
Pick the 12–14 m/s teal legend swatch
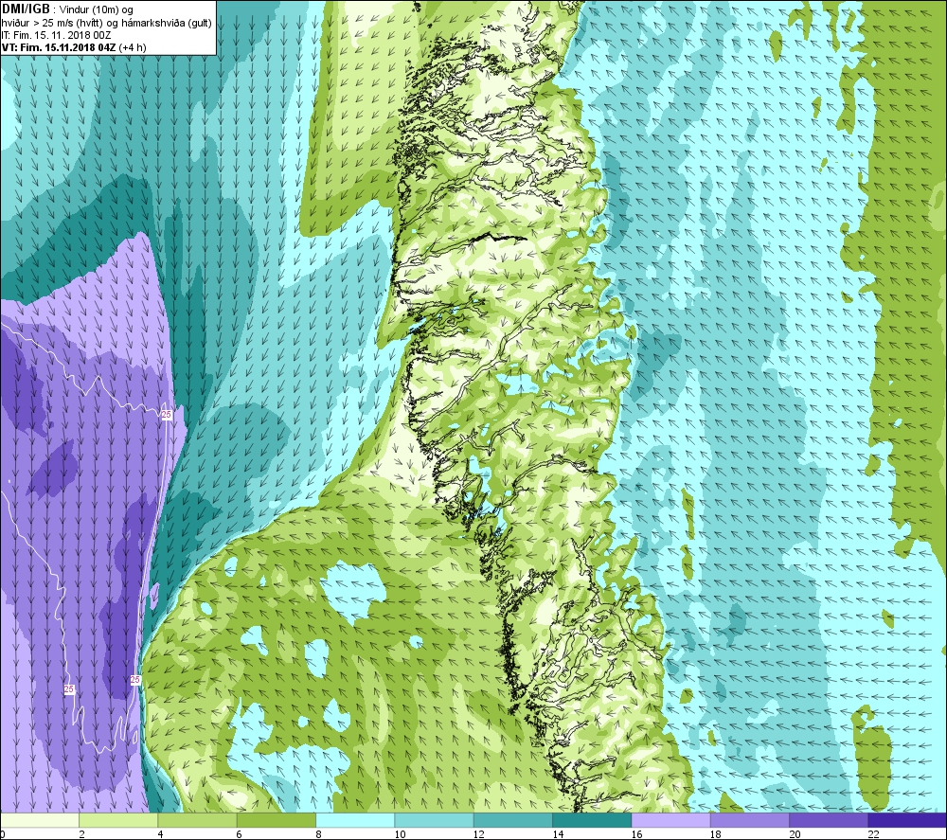click(512, 820)
